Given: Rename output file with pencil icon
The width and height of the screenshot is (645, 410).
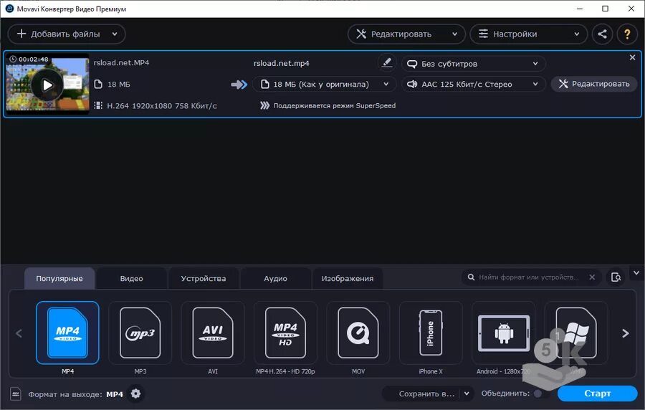Looking at the screenshot, I should click(387, 63).
